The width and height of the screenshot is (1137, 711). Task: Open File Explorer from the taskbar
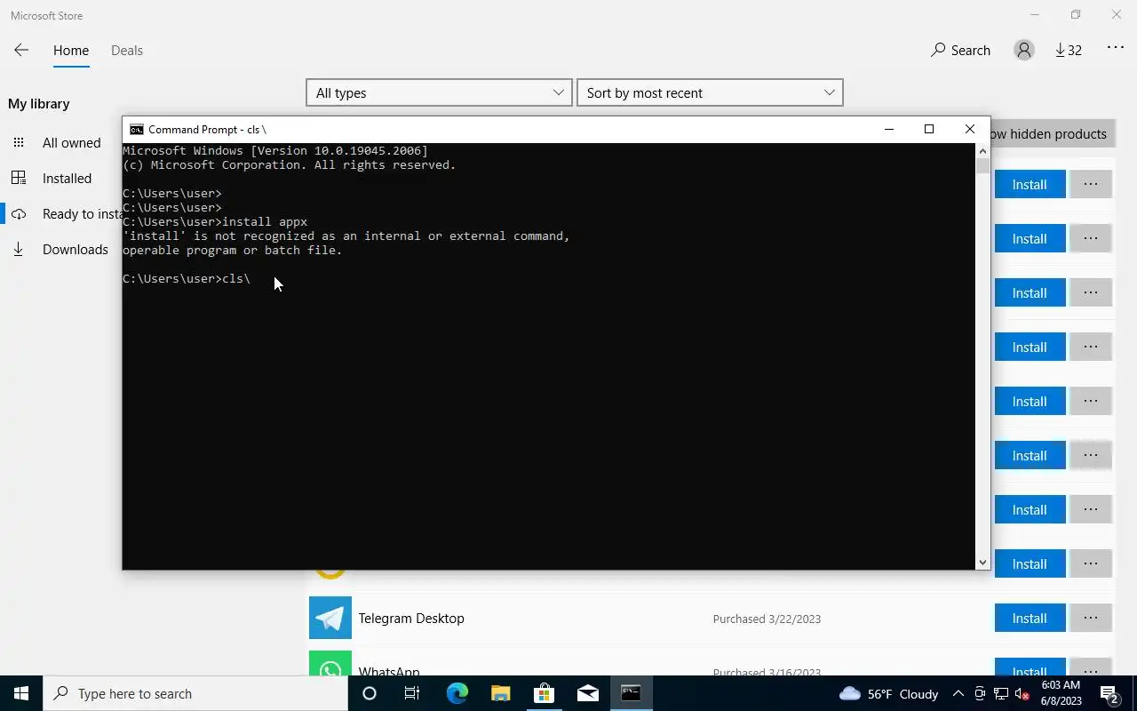(500, 693)
